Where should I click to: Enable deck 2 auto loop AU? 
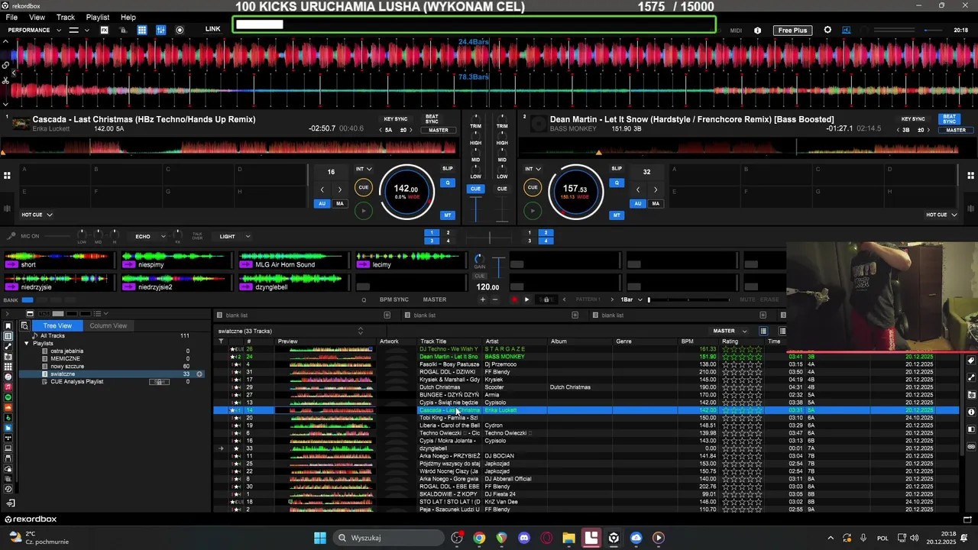638,203
